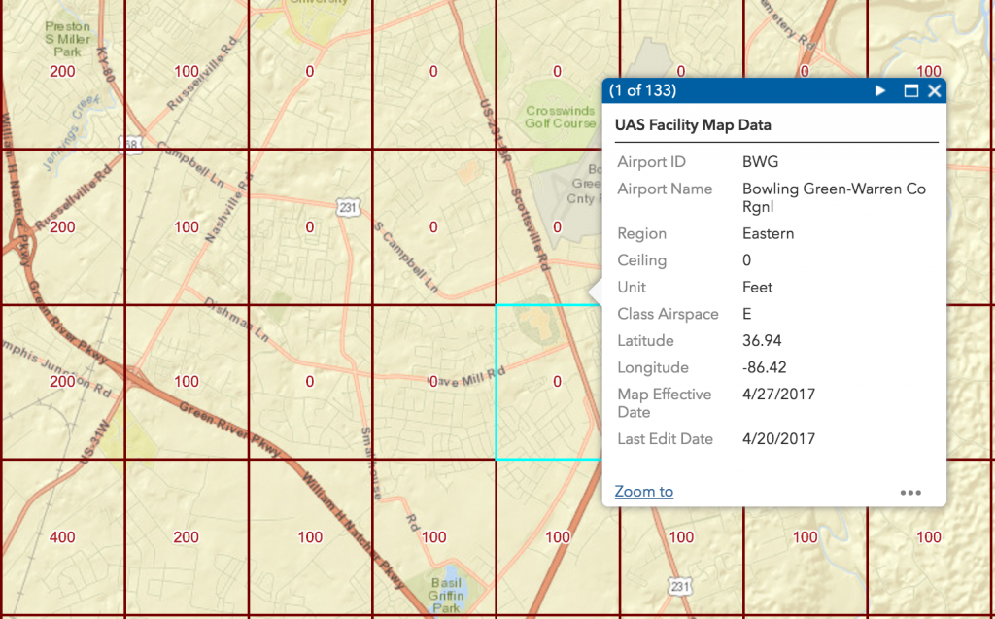Screen dimensions: 995x619
Task: Click the Bowling Green-Warren Co Rgnl airport name
Action: tap(834, 197)
